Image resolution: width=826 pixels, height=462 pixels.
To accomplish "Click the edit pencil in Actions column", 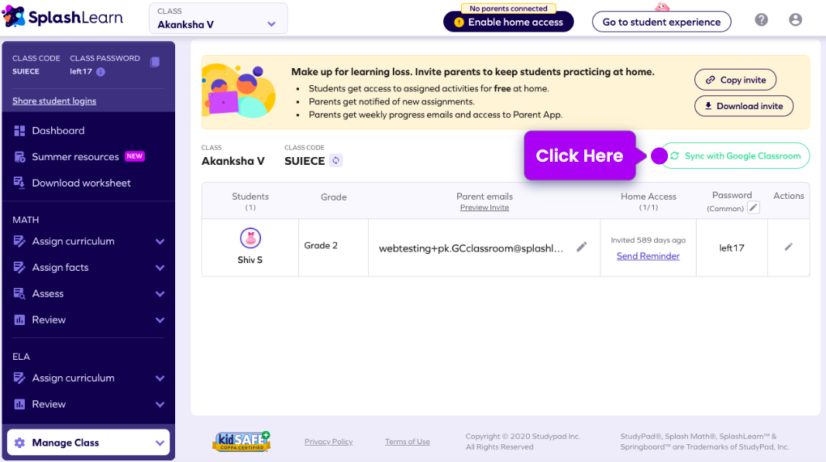I will [x=788, y=247].
